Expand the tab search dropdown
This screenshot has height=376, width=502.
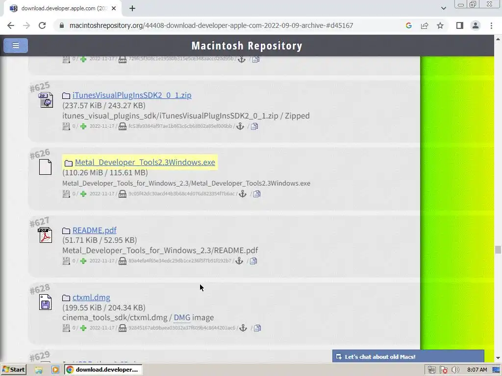click(443, 8)
